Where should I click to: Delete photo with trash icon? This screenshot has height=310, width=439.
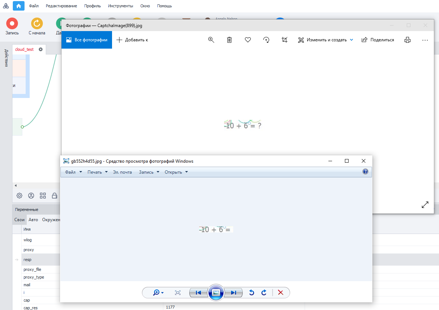tap(229, 40)
